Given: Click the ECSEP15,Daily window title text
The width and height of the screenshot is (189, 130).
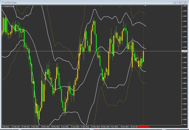Looking at the screenshot, I should (11, 3).
